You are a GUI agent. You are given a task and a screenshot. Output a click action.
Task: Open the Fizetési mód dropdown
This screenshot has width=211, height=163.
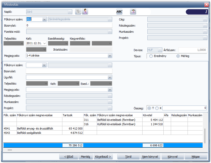110,32
